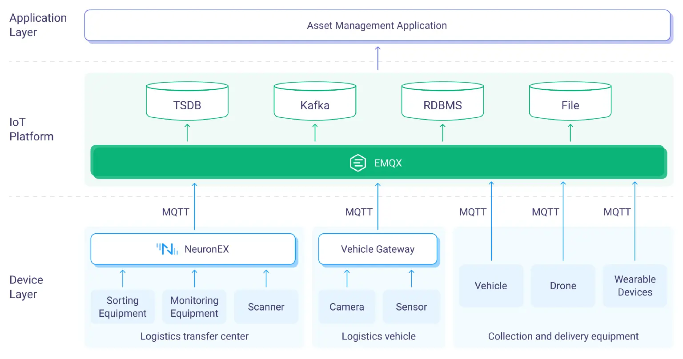
Task: Click the Scanner device box
Action: click(x=266, y=307)
